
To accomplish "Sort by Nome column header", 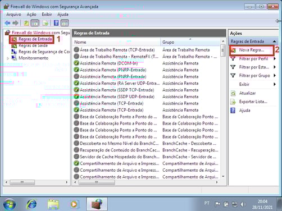I will (116, 42).
